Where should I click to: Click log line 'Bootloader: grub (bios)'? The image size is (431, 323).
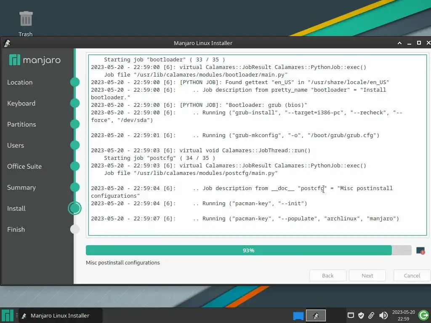[x=199, y=105]
